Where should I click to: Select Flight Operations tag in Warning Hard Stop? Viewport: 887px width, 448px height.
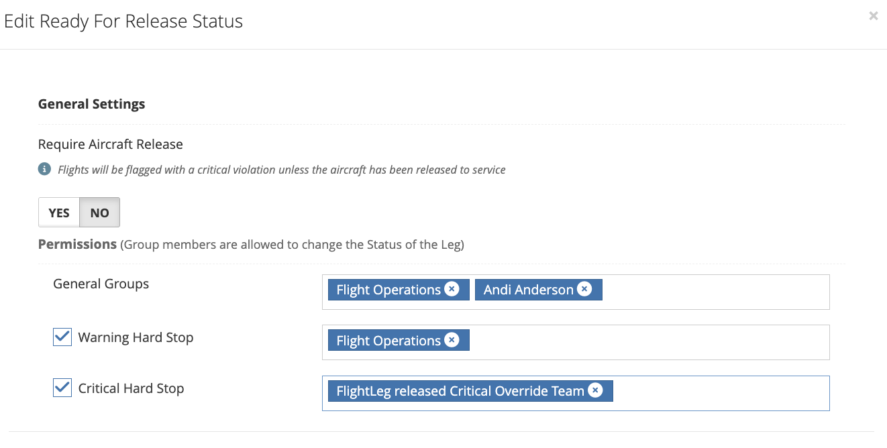[x=388, y=341]
